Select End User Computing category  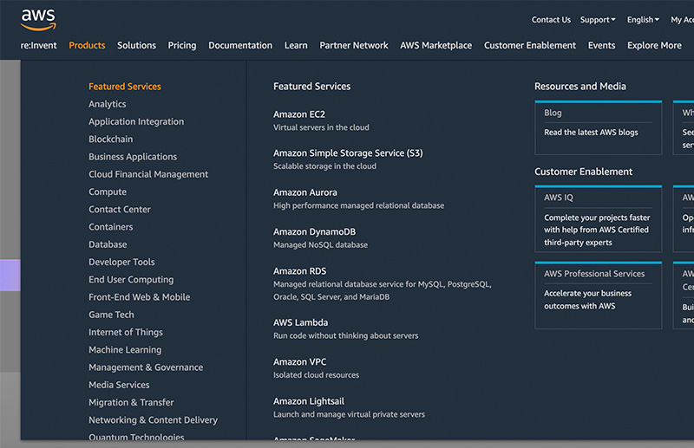(x=131, y=280)
